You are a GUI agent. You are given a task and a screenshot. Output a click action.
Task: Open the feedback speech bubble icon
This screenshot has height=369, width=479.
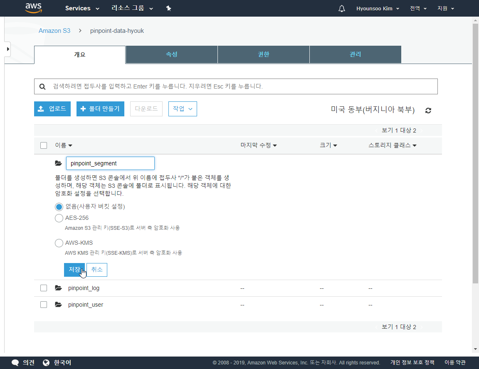(x=15, y=363)
